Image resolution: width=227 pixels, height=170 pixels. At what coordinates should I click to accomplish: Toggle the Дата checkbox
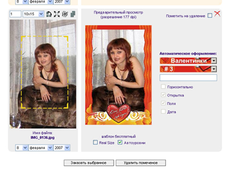(163, 112)
